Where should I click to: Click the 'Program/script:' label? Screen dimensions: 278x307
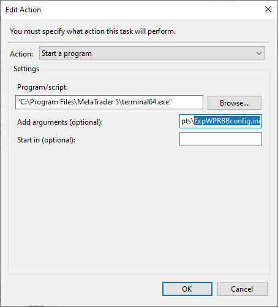[42, 87]
